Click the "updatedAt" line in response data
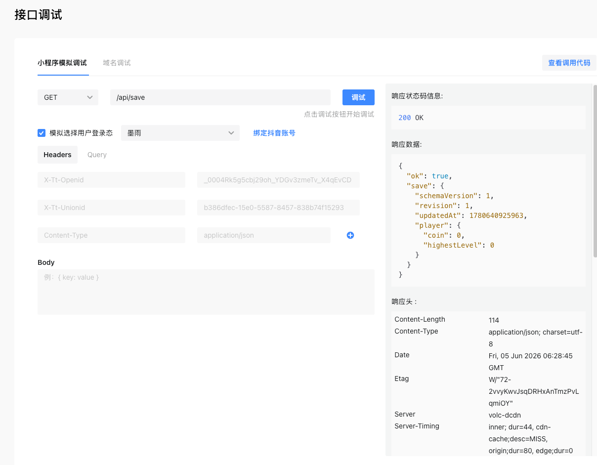Screen dimensions: 597x465 tap(471, 215)
